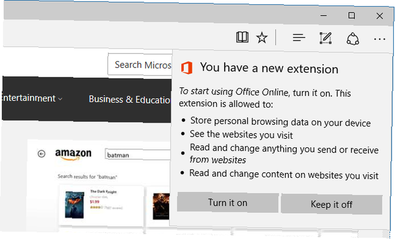Open Business & Education menu
The image size is (395, 239).
click(x=130, y=99)
